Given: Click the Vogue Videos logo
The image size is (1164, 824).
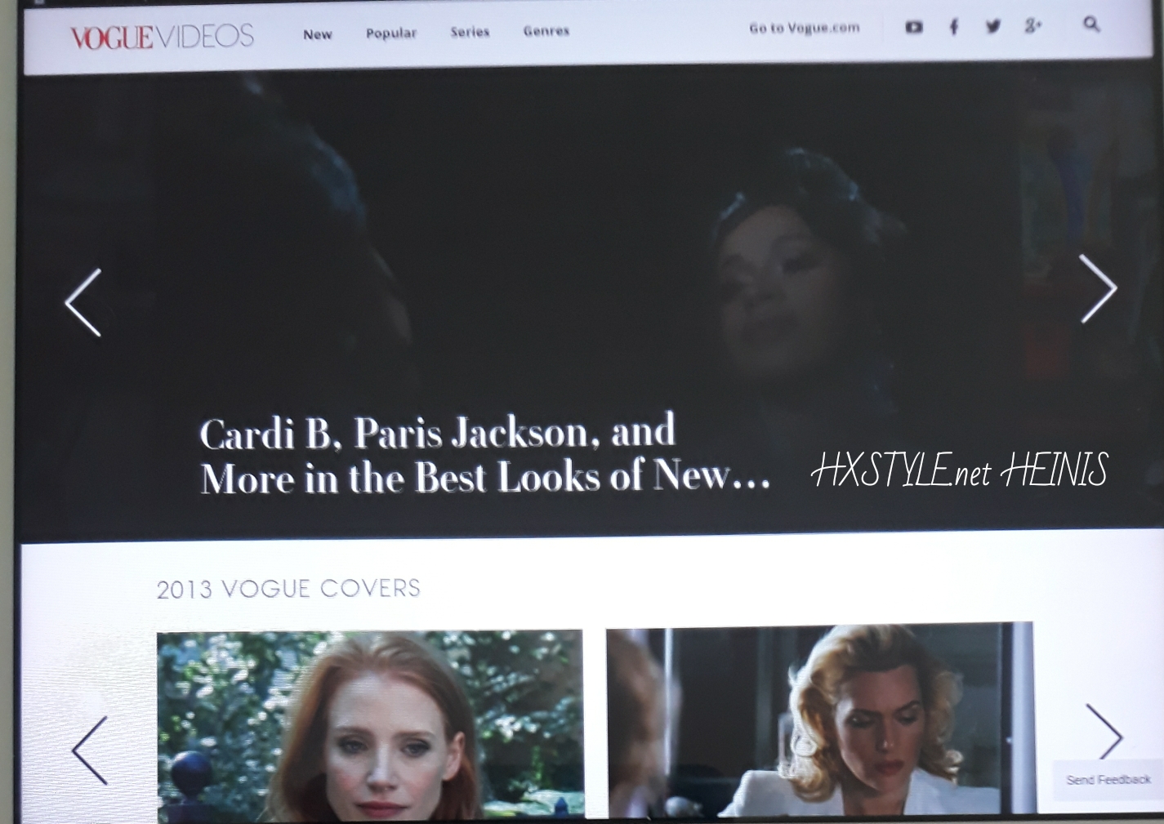Looking at the screenshot, I should 162,37.
